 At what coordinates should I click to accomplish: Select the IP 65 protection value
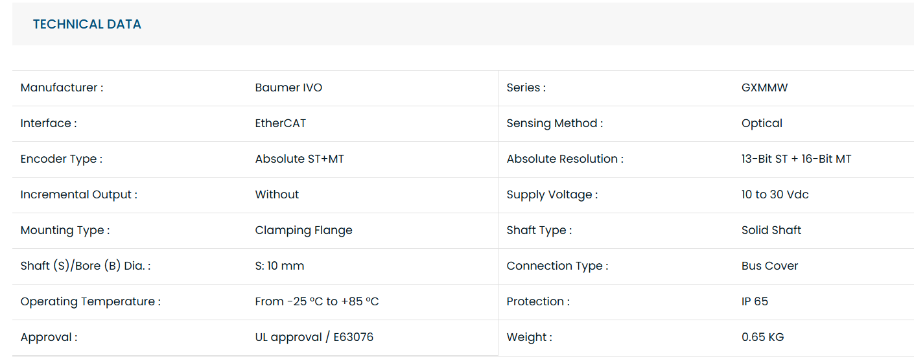point(755,302)
